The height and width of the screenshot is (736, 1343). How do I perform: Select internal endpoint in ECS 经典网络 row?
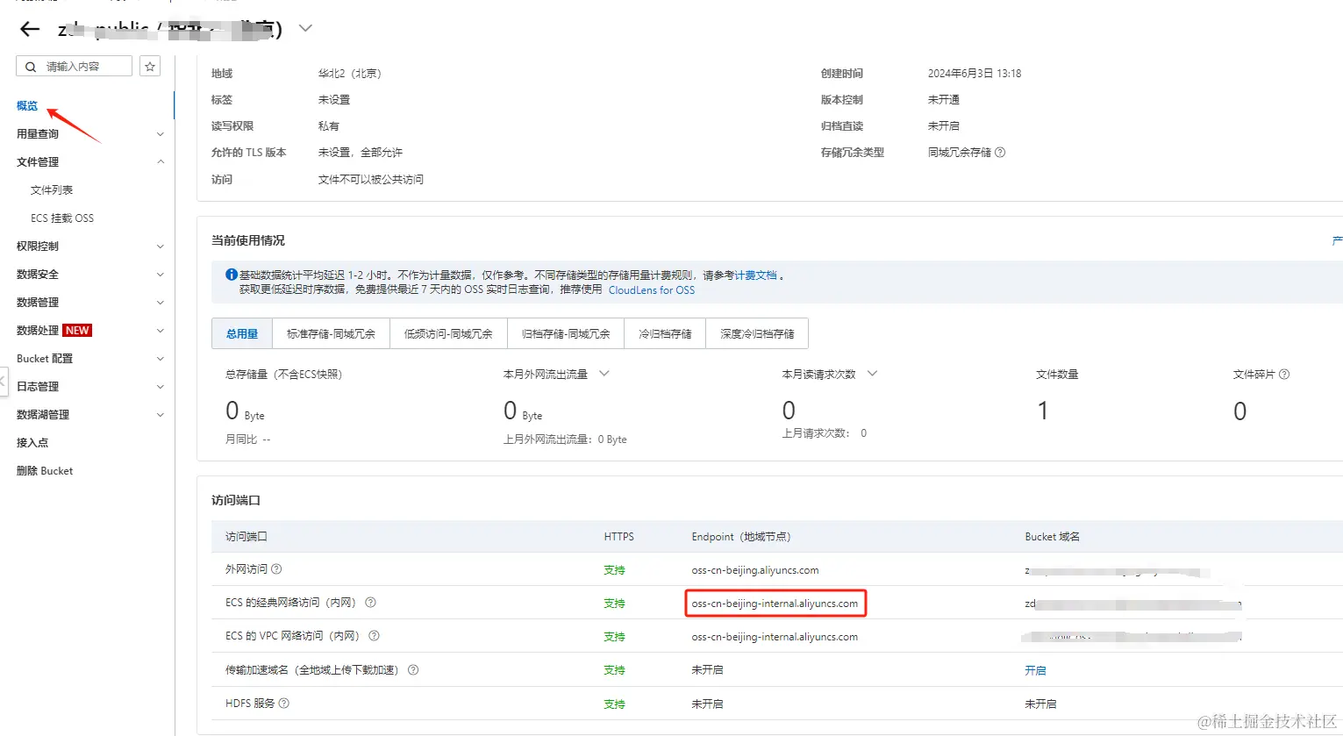click(775, 604)
